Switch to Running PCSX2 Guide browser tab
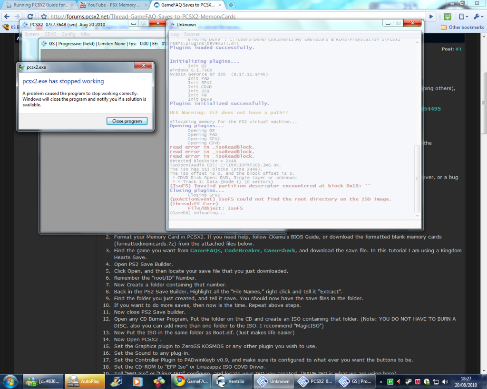The height and width of the screenshot is (389, 487). click(40, 5)
